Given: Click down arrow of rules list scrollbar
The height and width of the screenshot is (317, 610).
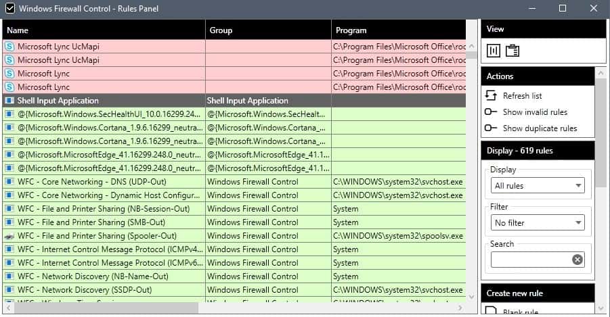Looking at the screenshot, I should point(471,297).
